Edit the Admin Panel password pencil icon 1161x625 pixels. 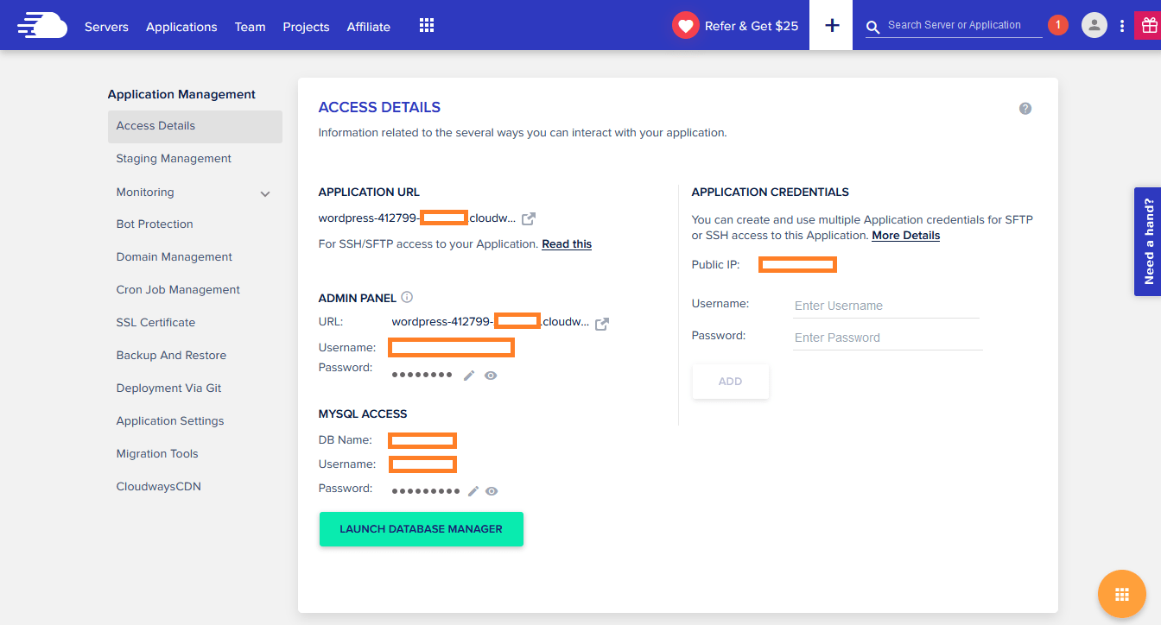pos(469,375)
